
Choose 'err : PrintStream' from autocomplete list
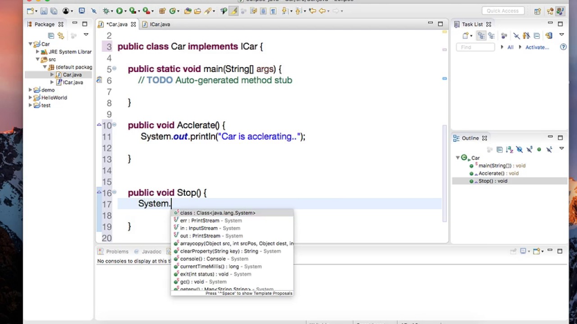coord(232,220)
